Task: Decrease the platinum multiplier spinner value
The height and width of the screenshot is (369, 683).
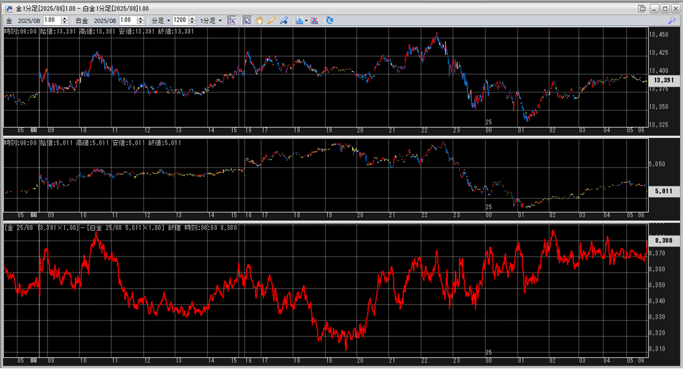Action: point(140,22)
